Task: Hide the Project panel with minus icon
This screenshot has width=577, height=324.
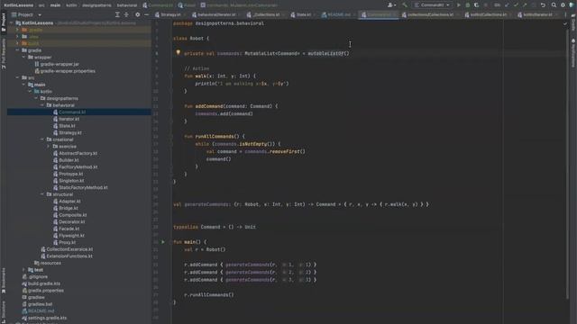Action: pyautogui.click(x=146, y=14)
